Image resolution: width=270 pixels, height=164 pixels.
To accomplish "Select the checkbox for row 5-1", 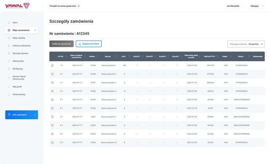I will 52,100.
